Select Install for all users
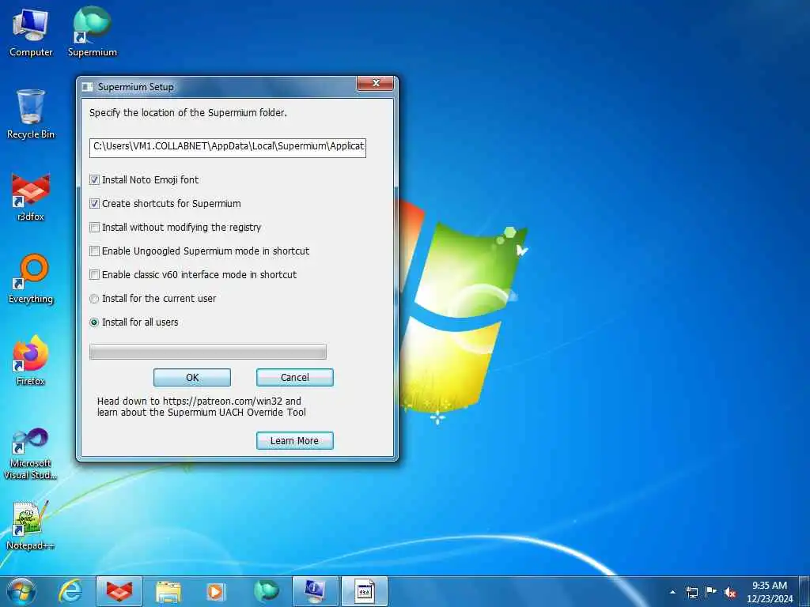 click(94, 322)
